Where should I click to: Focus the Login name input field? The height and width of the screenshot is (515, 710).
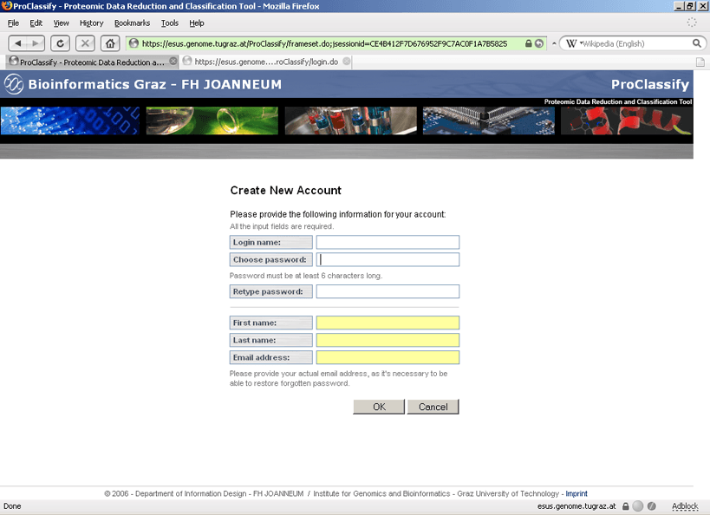tap(388, 243)
